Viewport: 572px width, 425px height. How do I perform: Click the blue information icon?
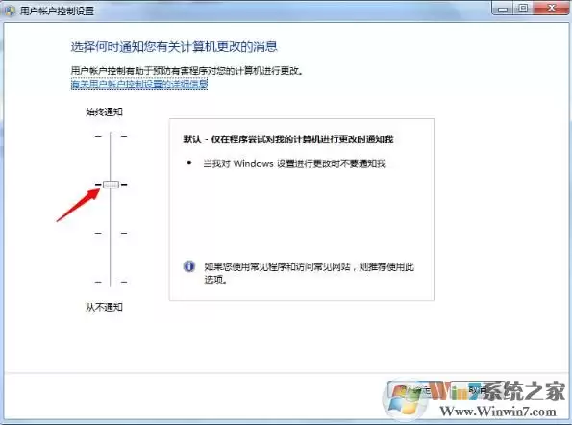point(189,266)
